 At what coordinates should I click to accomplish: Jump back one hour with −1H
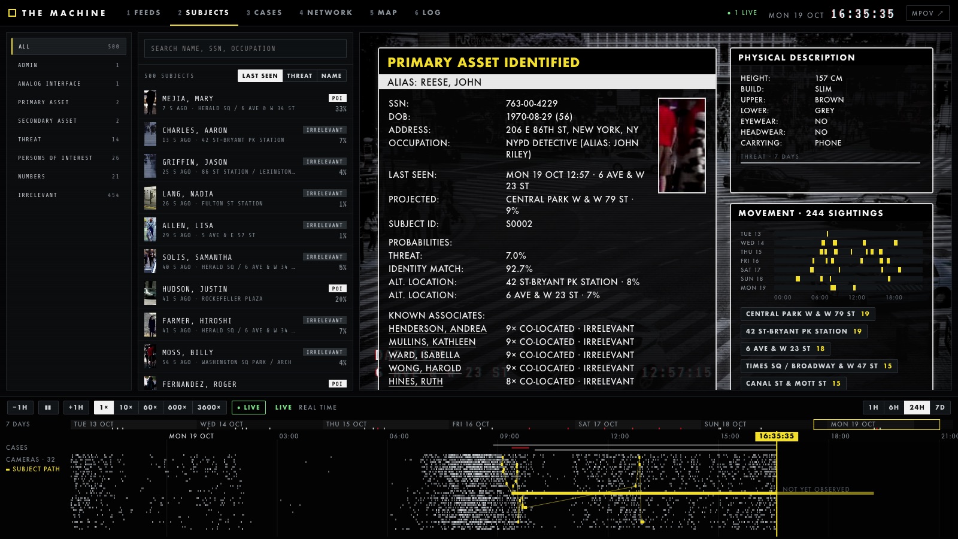(20, 407)
